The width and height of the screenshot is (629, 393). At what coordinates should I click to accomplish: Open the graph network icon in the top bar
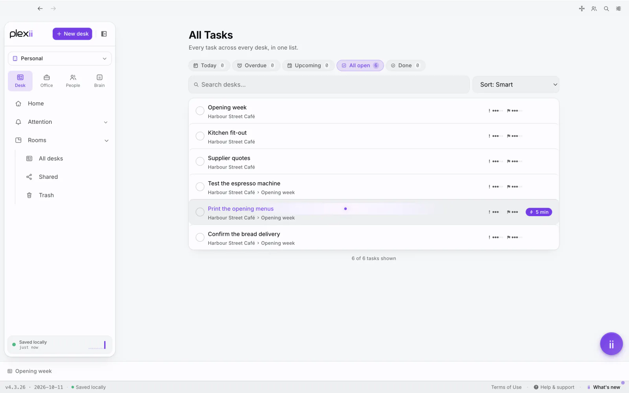582,9
